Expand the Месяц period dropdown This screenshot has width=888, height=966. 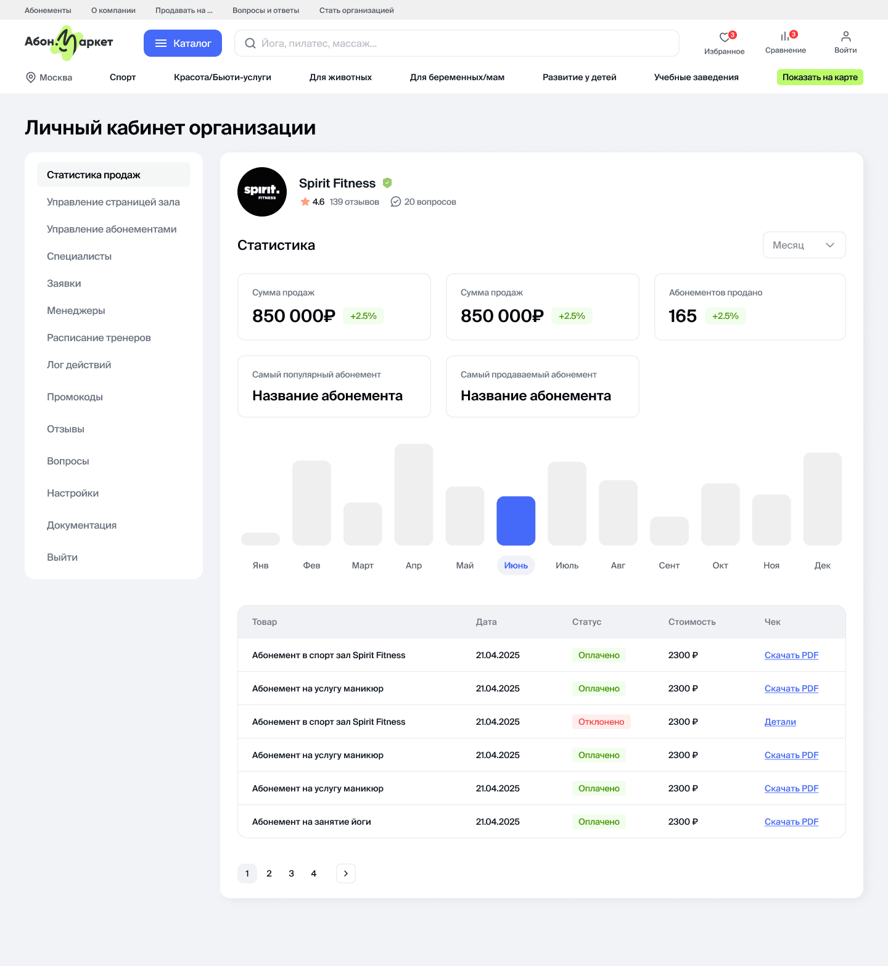804,245
